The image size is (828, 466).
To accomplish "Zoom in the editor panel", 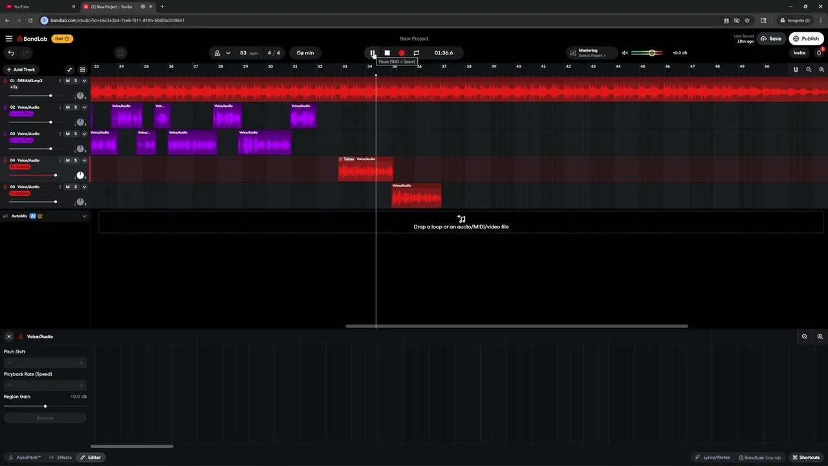I will point(820,337).
